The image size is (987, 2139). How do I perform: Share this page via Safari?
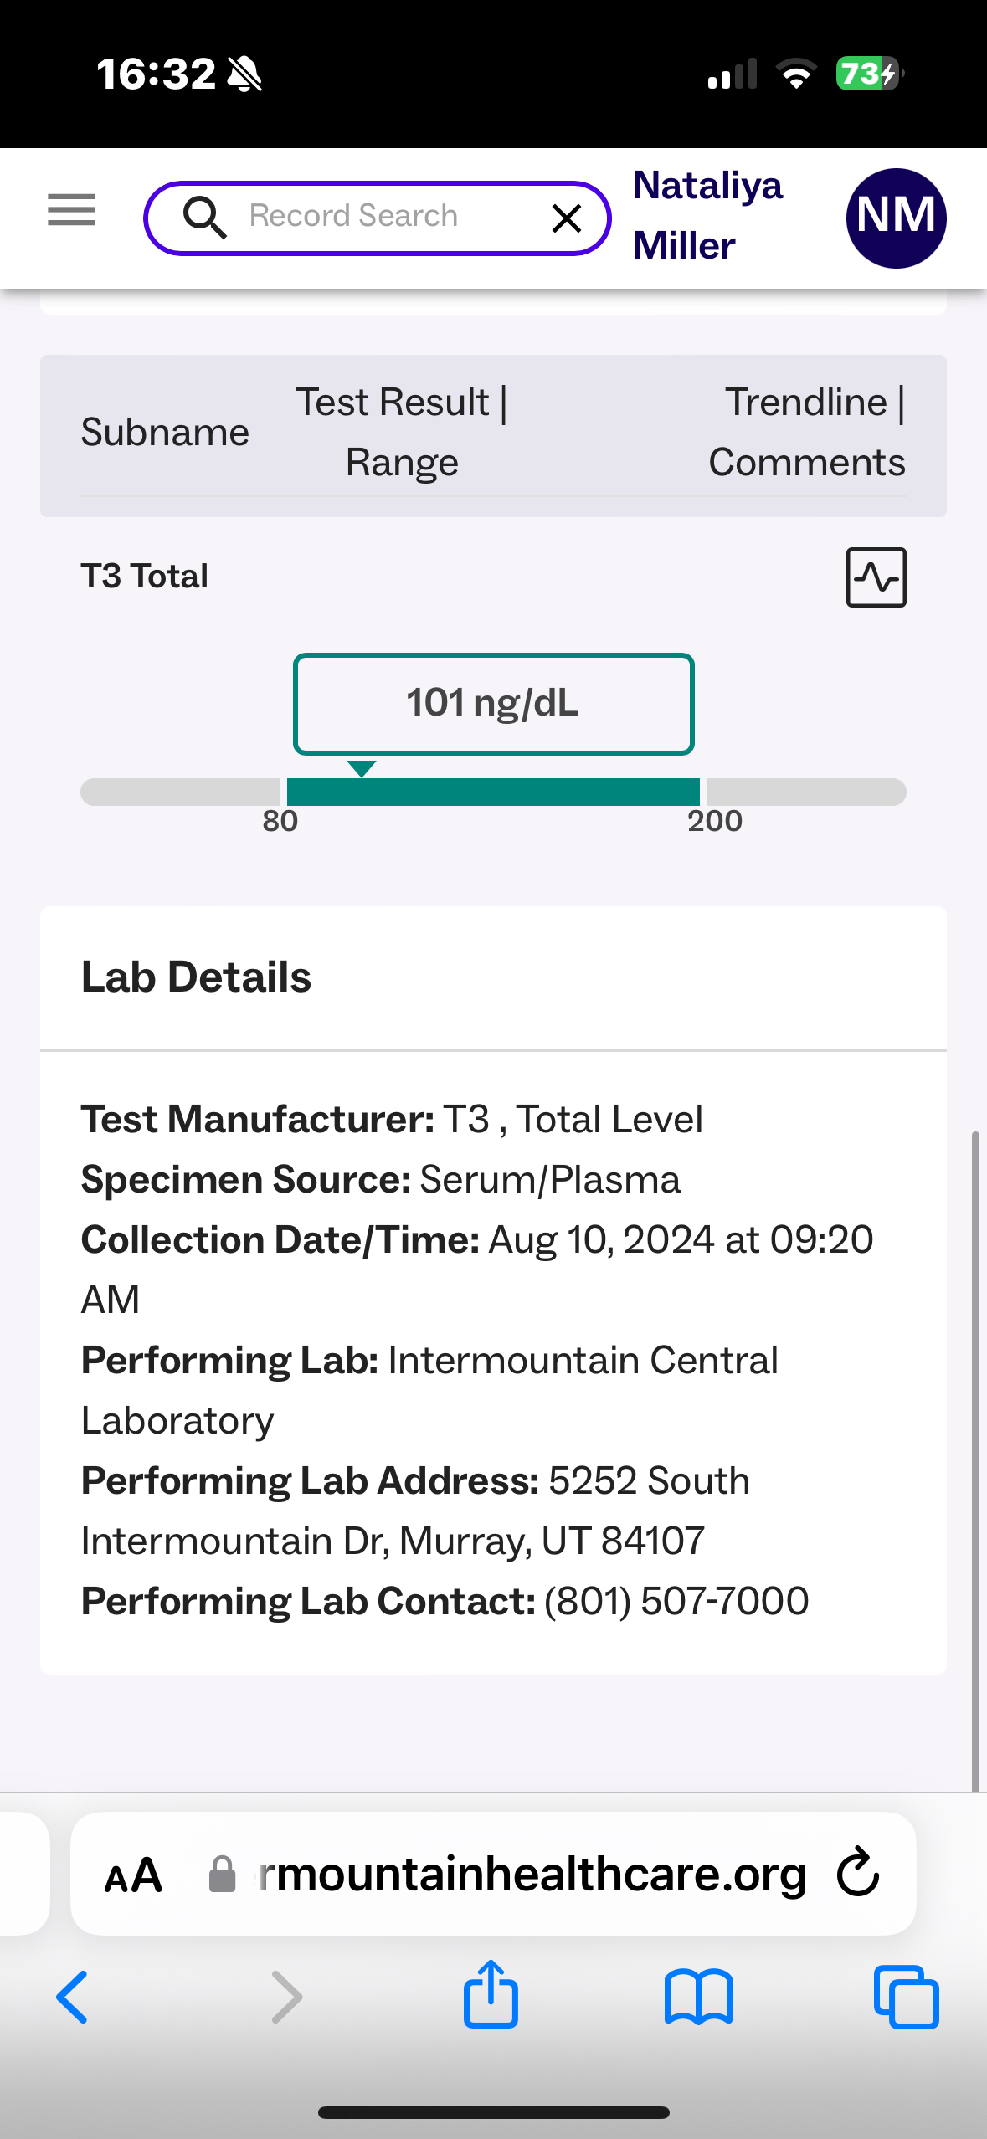point(491,1995)
